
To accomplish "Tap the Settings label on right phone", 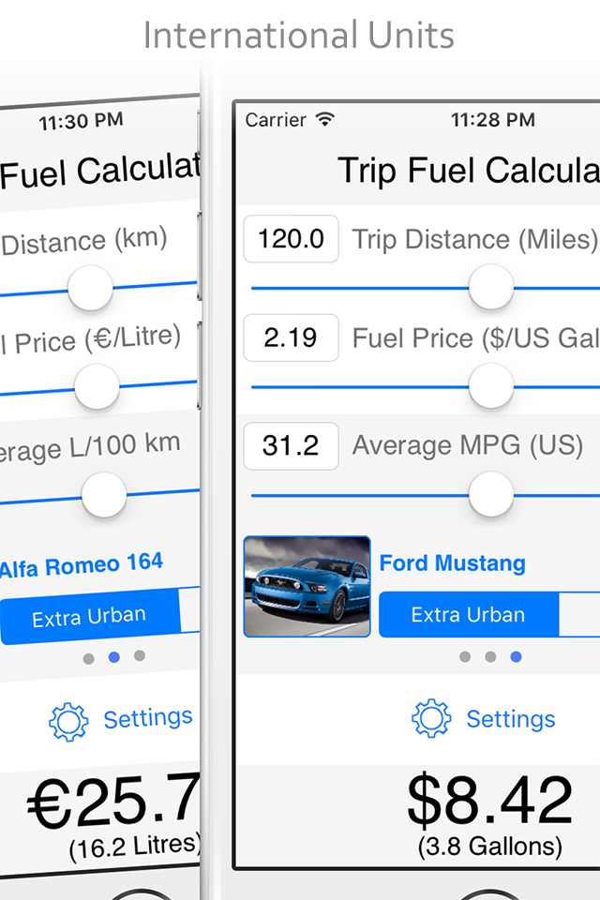I will 510,719.
